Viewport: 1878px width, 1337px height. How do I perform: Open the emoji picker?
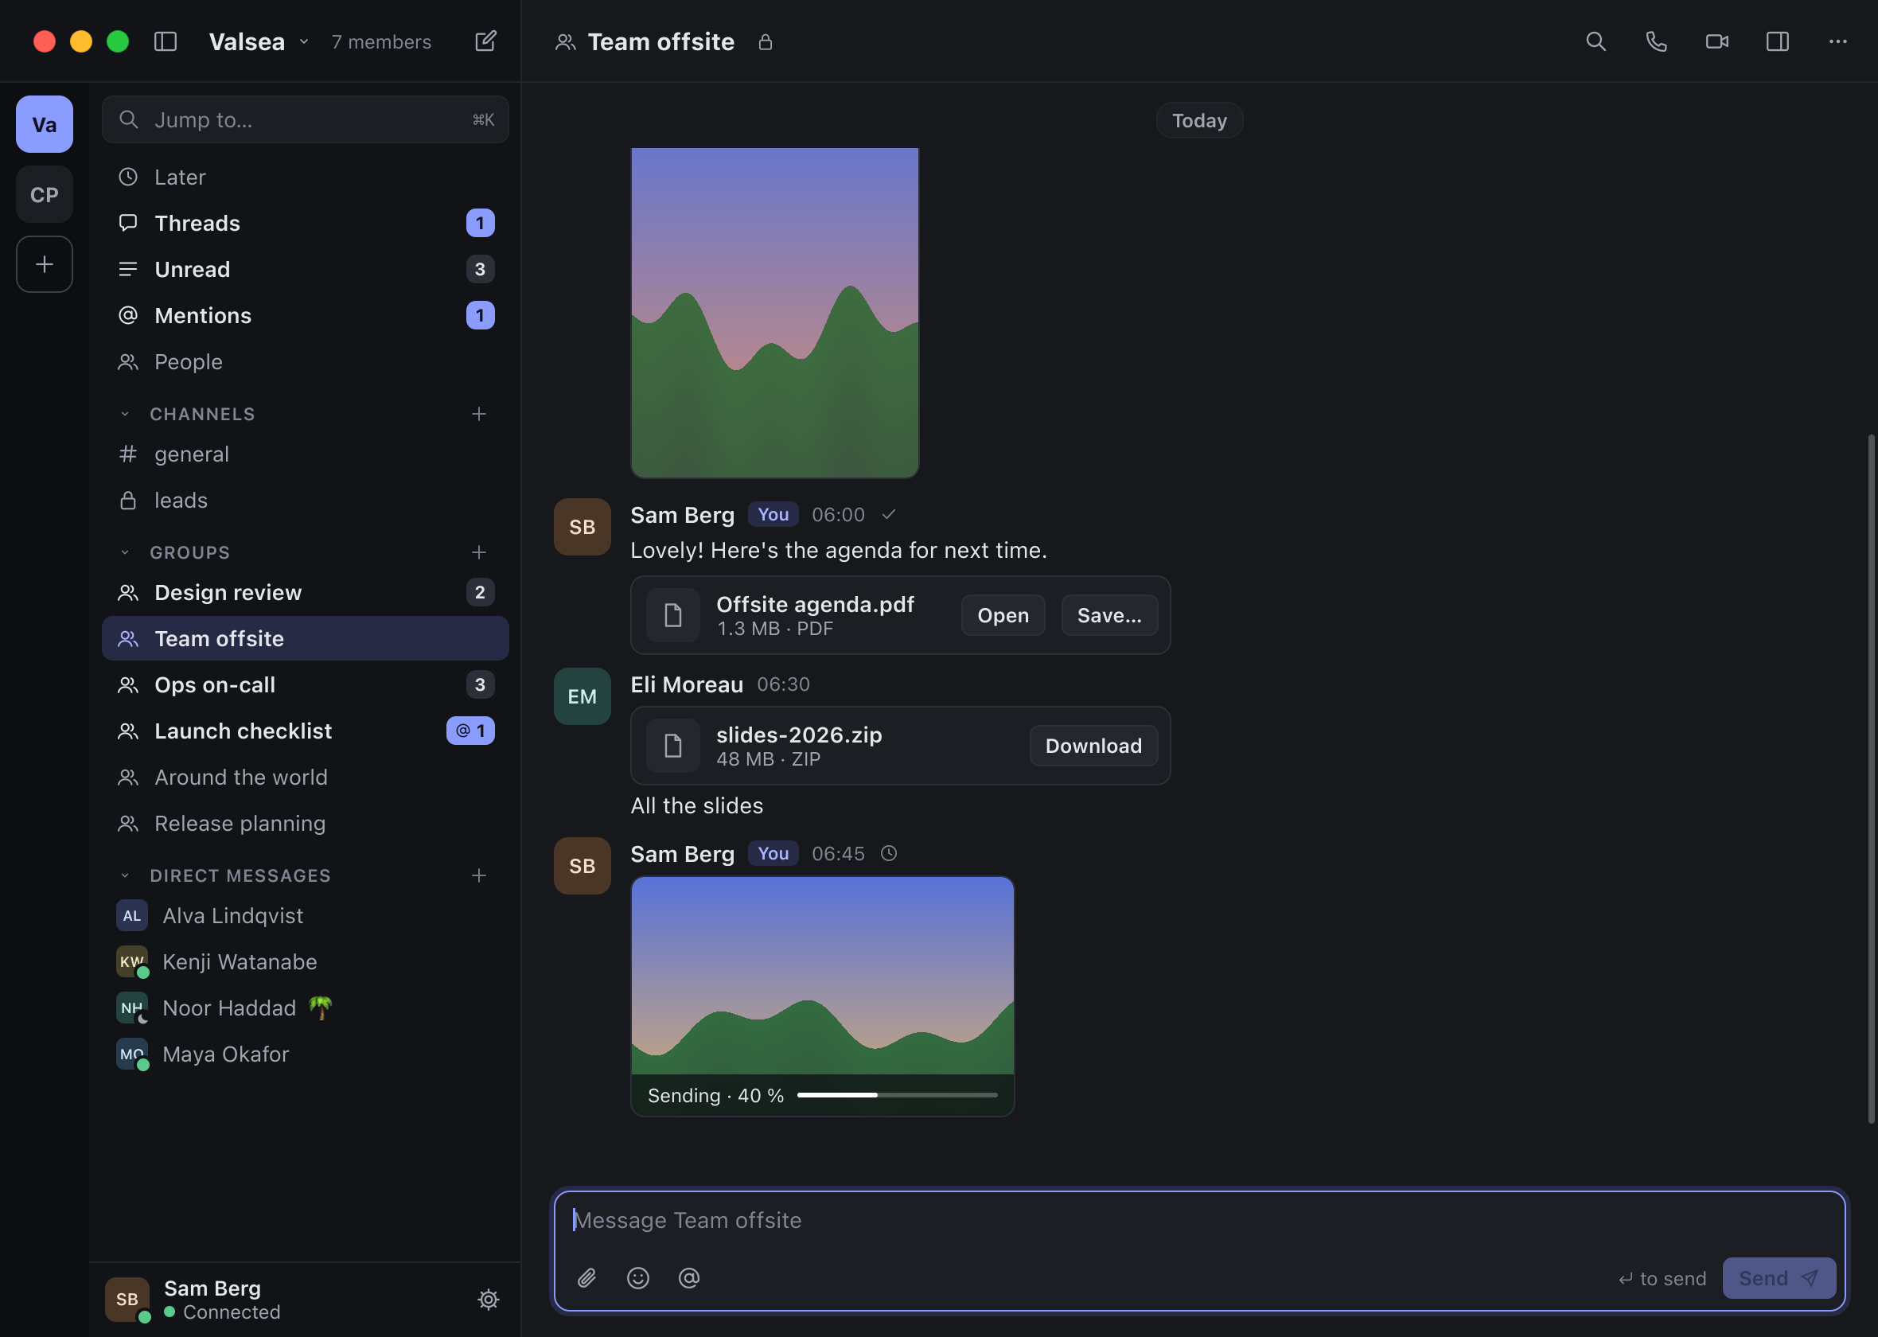(637, 1278)
